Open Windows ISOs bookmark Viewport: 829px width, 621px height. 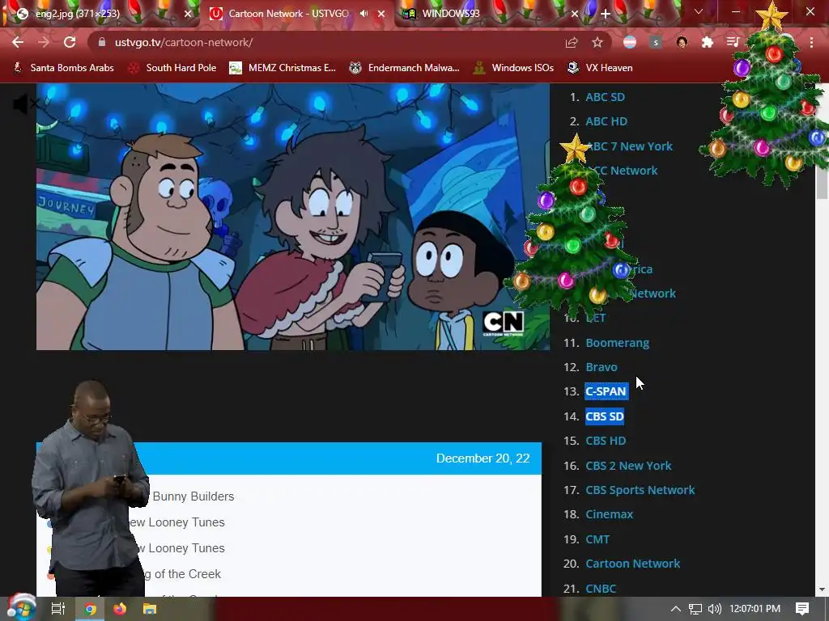point(513,68)
